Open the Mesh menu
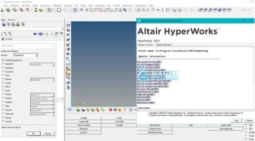The height and width of the screenshot is (141, 255). [35, 5]
